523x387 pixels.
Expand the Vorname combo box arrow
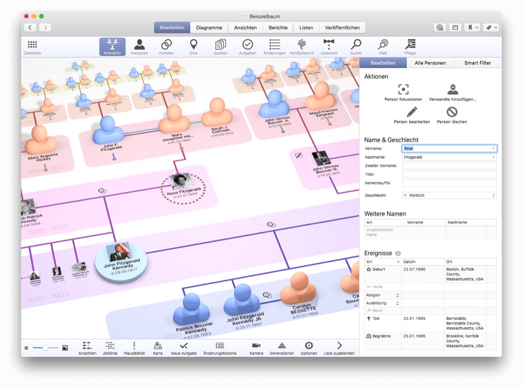click(x=493, y=149)
